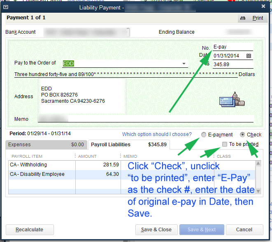Image resolution: width=272 pixels, height=242 pixels.
Task: Click the Memo field on the check
Action: coord(146,119)
